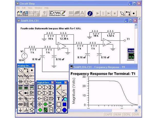Screen dimensions: 157x118
Task: Select the curve tool in Paint palette
Action: tap(64, 93)
